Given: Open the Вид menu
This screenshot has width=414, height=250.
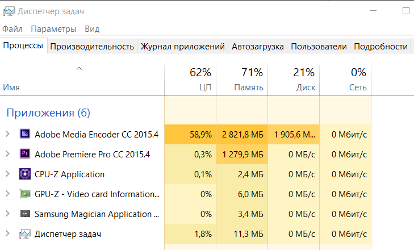Looking at the screenshot, I should click(x=92, y=29).
